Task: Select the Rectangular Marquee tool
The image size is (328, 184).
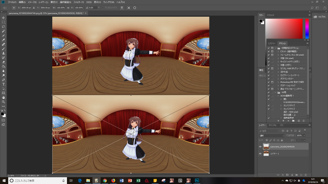Action: pyautogui.click(x=3, y=22)
